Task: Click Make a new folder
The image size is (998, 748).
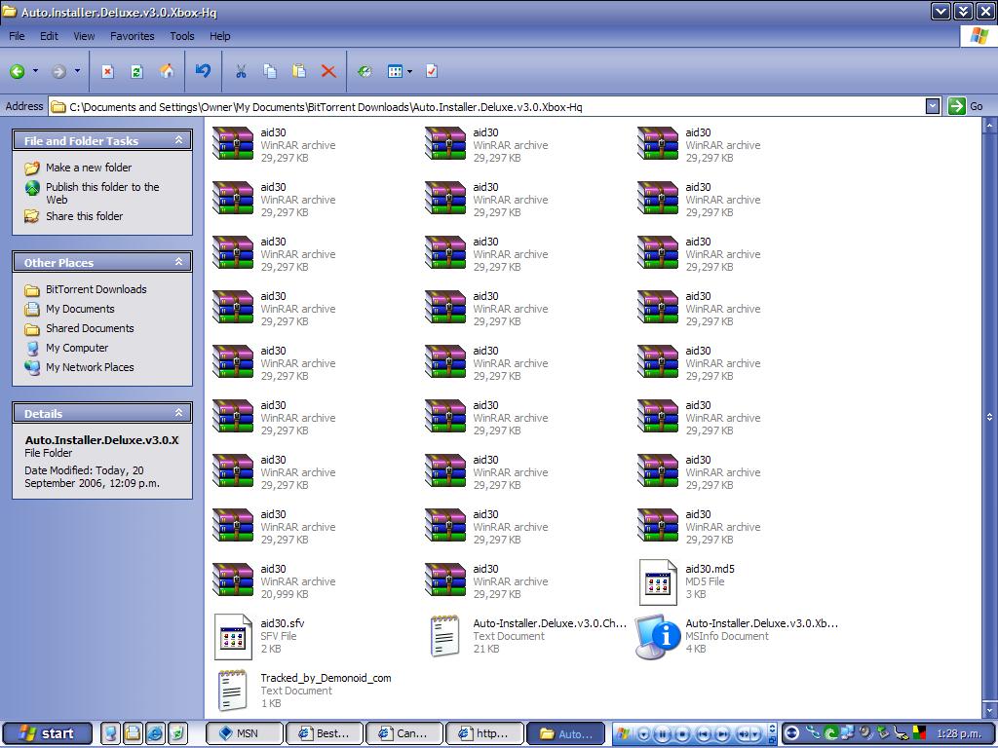Action: pos(89,168)
